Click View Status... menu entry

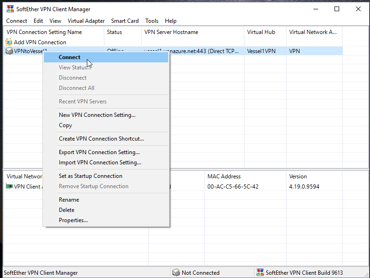point(106,67)
